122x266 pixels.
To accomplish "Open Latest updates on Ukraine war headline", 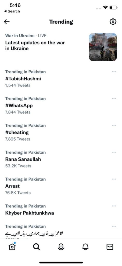I will (35, 45).
